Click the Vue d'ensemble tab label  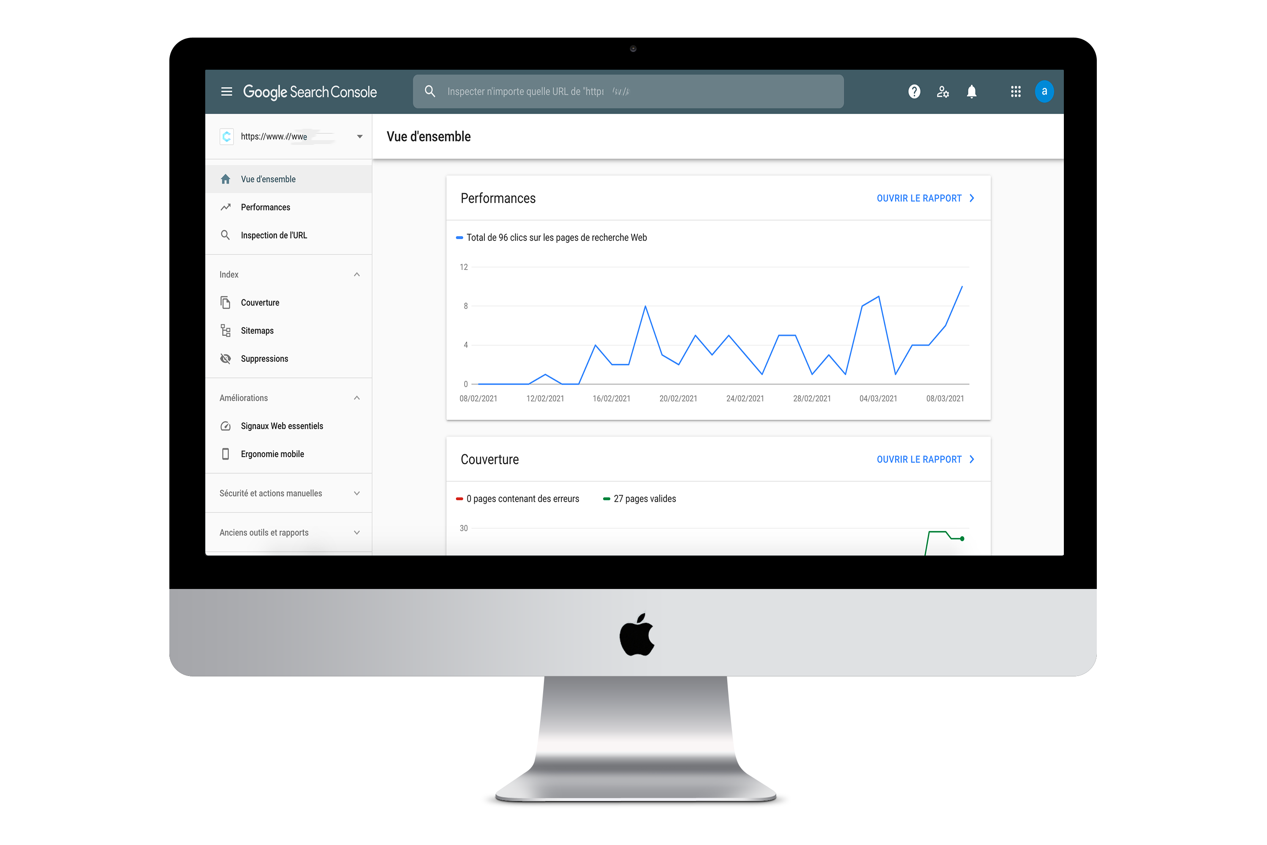click(x=268, y=178)
